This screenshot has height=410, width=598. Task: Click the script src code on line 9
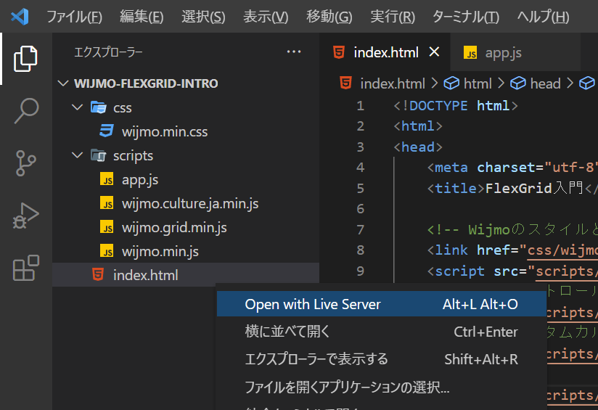point(512,271)
